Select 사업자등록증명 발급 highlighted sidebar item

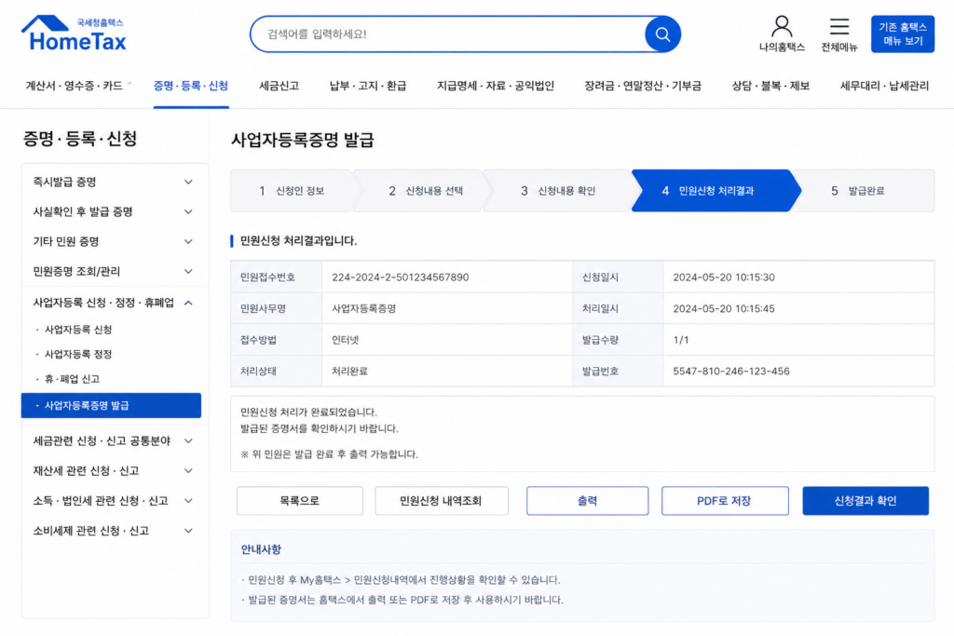(111, 406)
